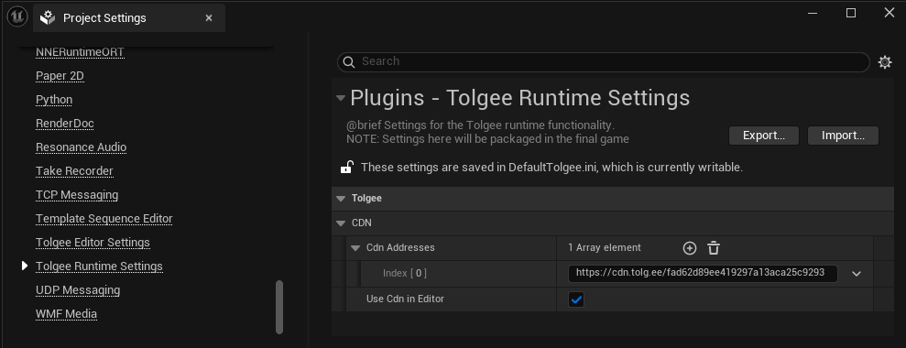Open WMF Media settings
Image resolution: width=906 pixels, height=348 pixels.
click(x=67, y=314)
